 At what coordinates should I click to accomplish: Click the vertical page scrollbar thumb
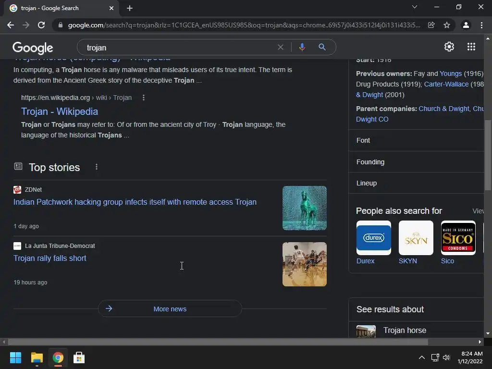pyautogui.click(x=488, y=155)
